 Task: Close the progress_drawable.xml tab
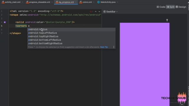[52, 2]
